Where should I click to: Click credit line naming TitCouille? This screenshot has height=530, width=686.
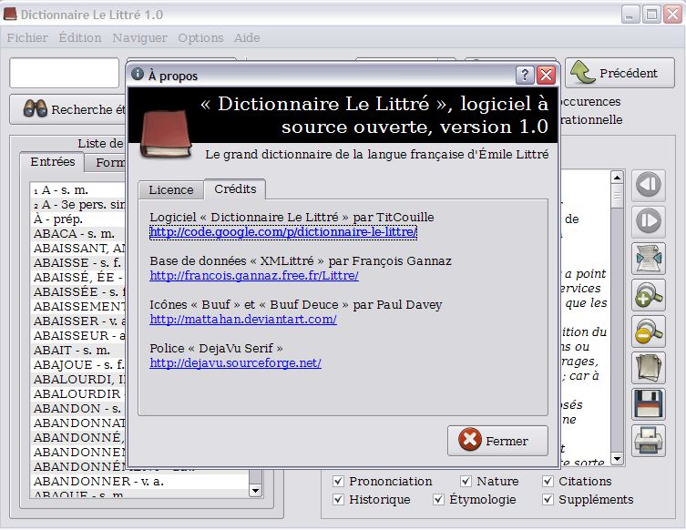[292, 217]
